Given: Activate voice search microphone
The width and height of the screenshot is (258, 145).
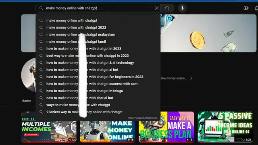Looking at the screenshot, I should pyautogui.click(x=182, y=8).
